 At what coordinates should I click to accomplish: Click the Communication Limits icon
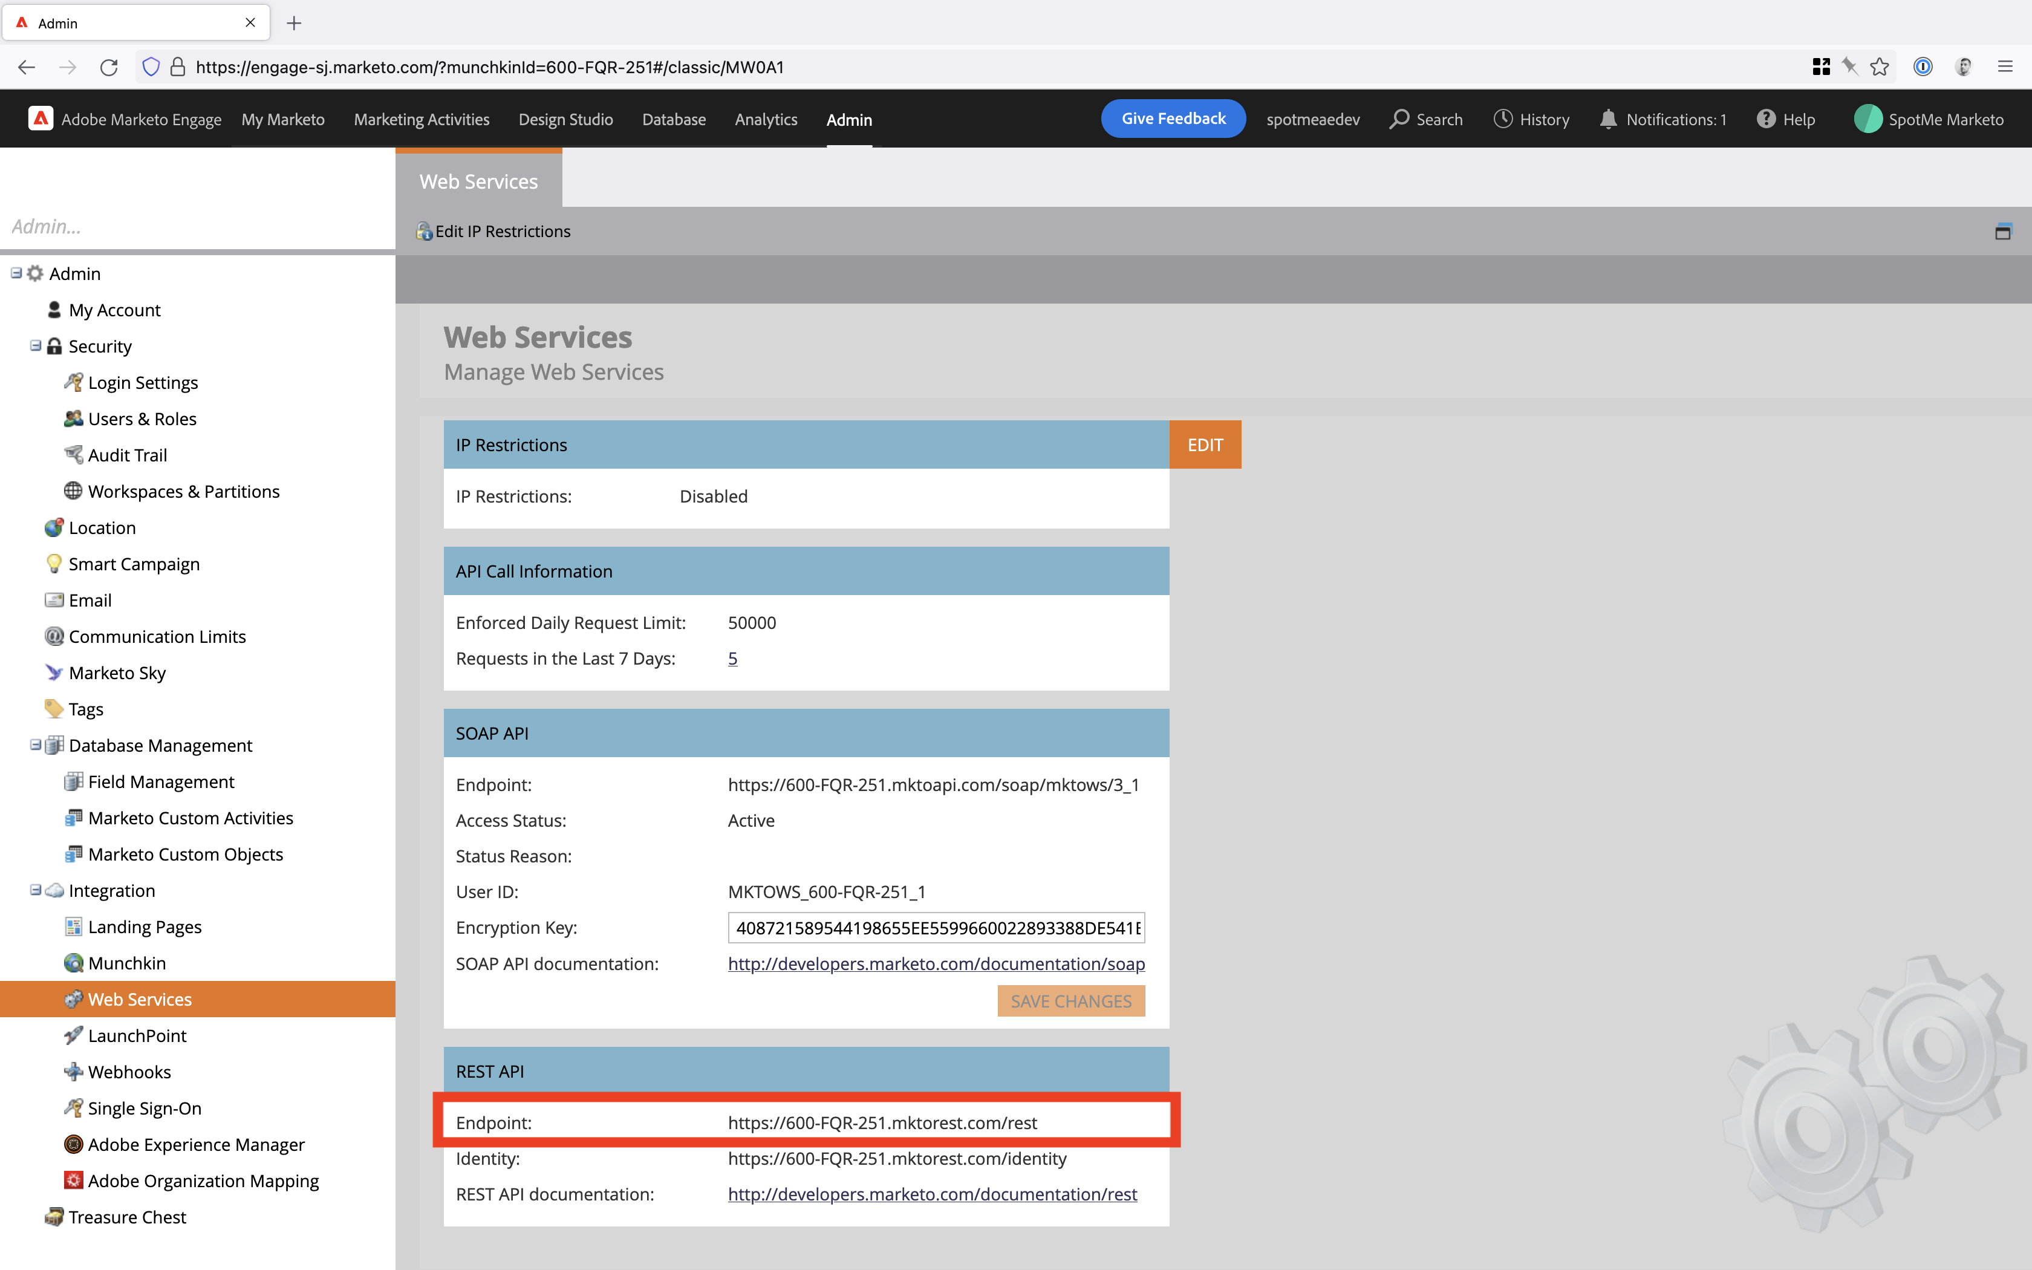pos(54,636)
